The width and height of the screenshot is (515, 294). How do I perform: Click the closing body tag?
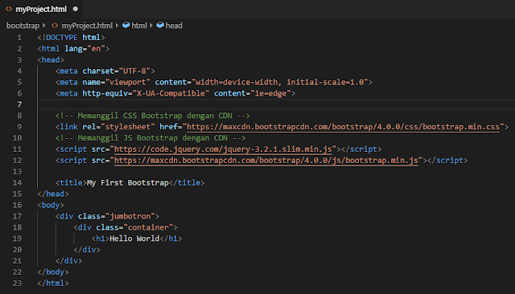(53, 272)
